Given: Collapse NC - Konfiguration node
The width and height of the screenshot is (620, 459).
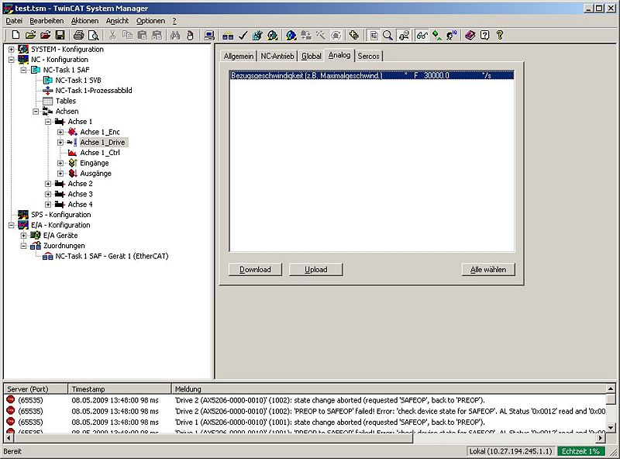Looking at the screenshot, I should (12, 60).
